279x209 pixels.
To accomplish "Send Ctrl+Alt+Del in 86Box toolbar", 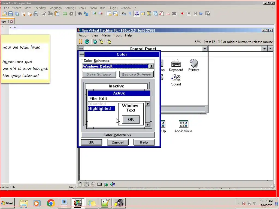I will (x=95, y=42).
